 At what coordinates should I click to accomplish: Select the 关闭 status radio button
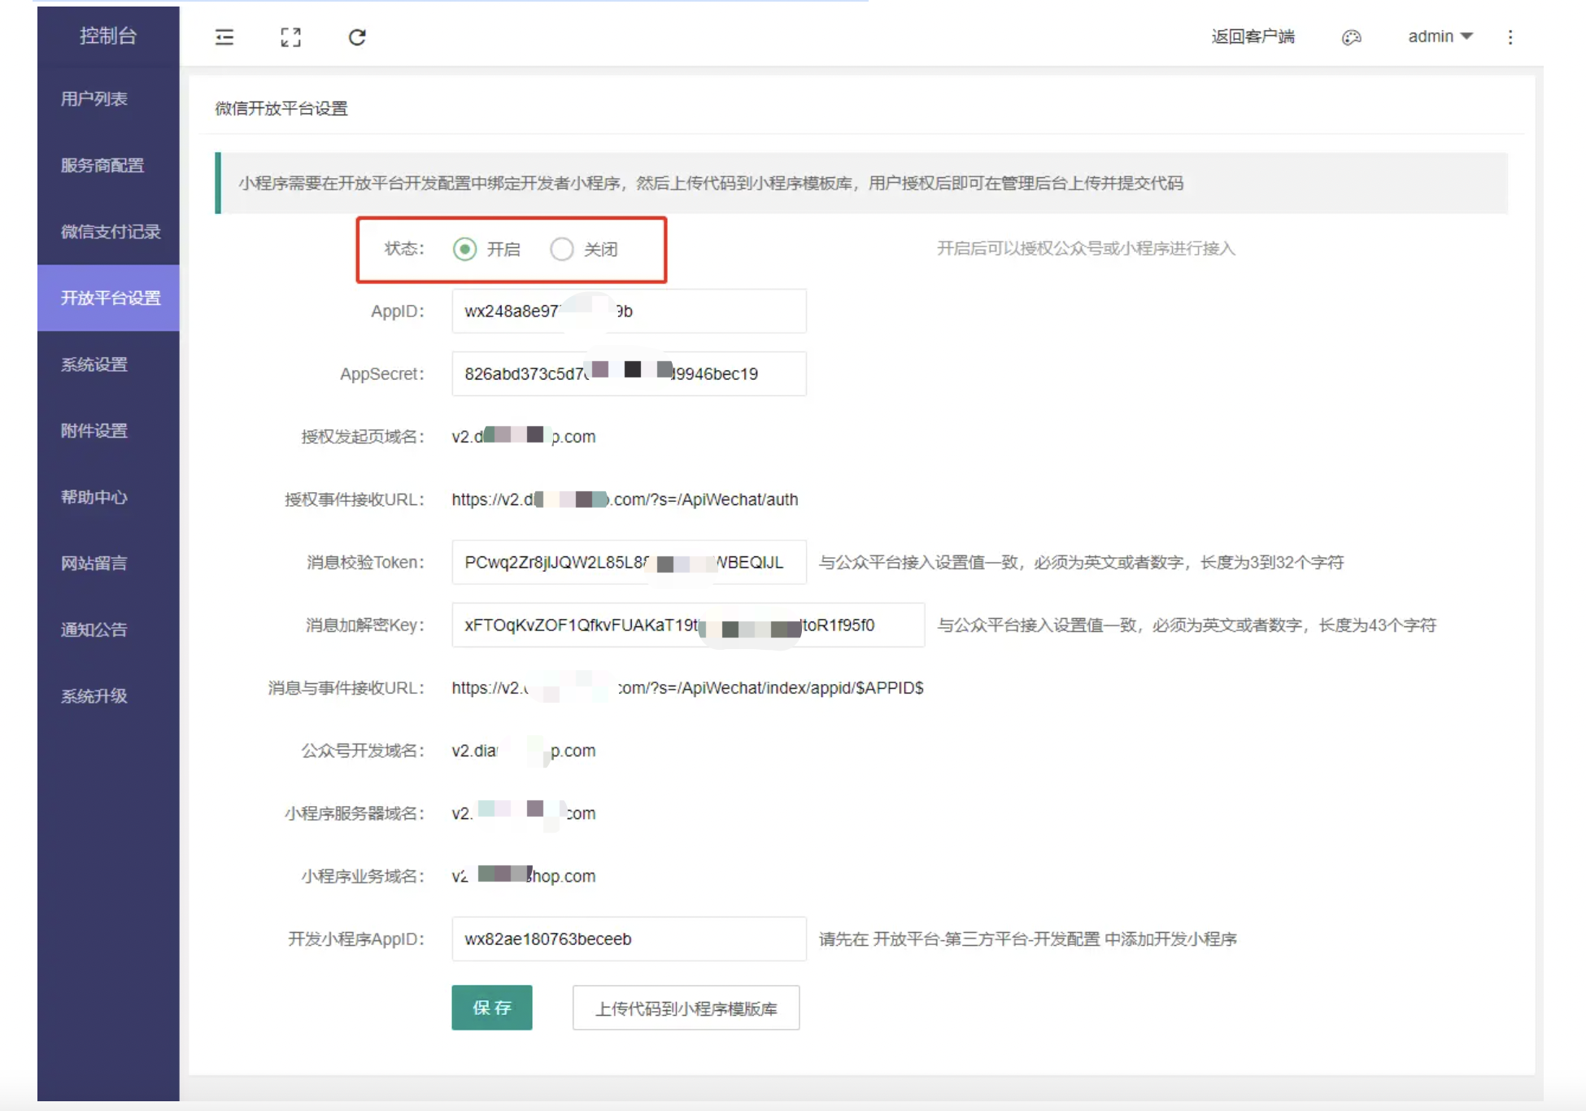point(561,249)
